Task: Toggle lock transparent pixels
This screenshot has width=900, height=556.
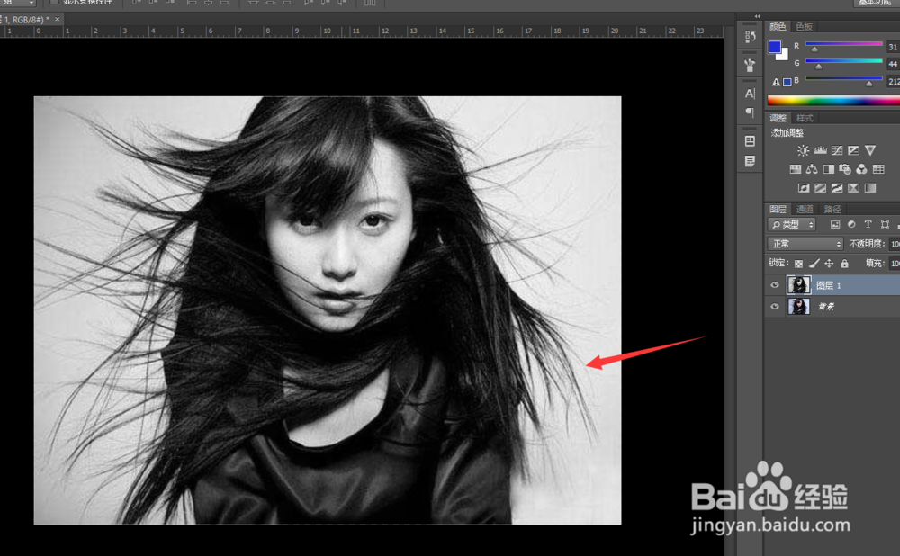Action: 798,264
